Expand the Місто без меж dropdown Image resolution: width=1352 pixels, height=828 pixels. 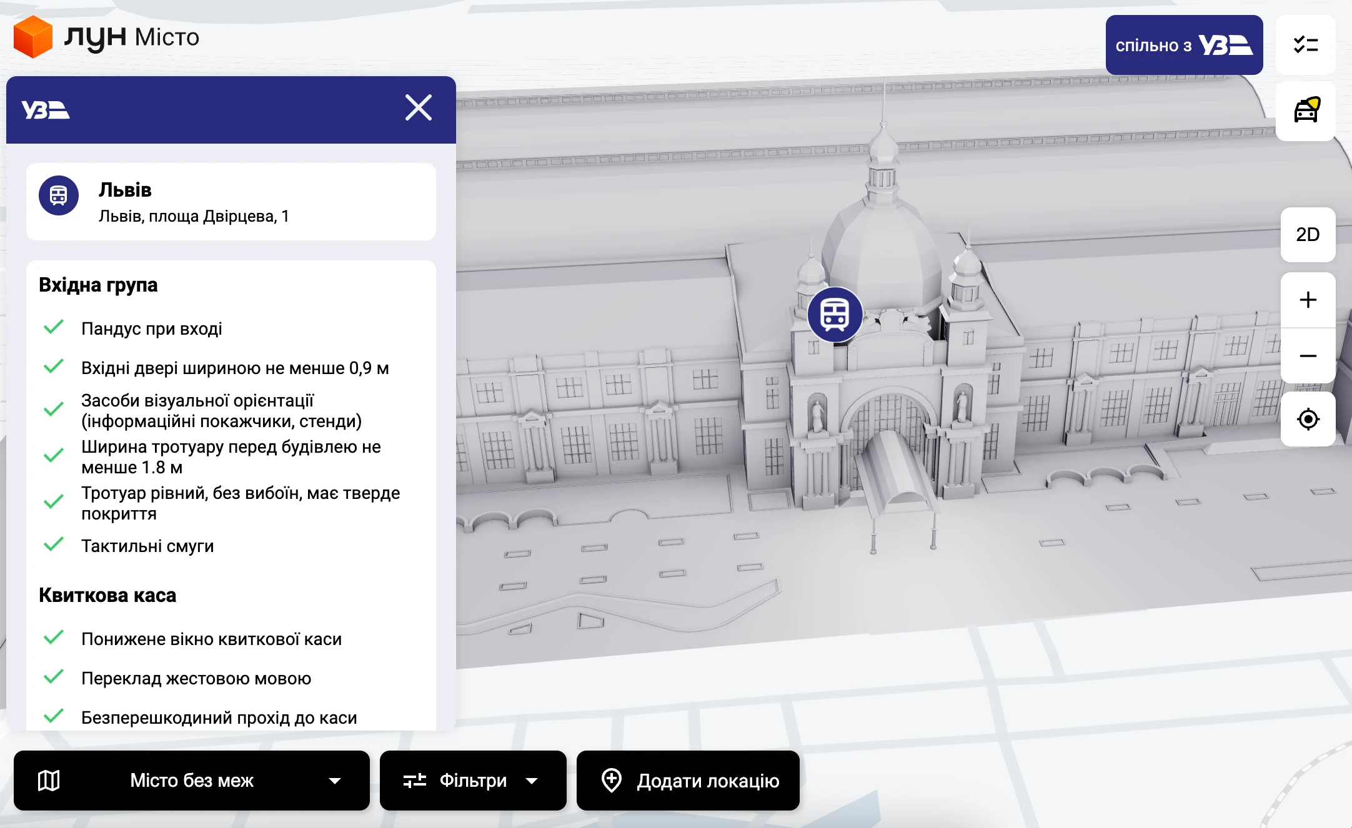[191, 781]
